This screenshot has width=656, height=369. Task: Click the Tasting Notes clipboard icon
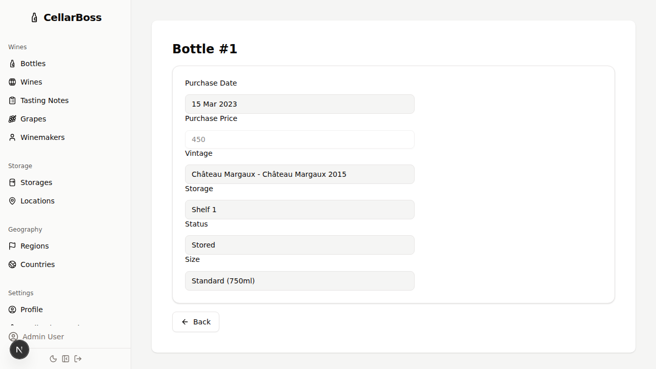pos(12,100)
